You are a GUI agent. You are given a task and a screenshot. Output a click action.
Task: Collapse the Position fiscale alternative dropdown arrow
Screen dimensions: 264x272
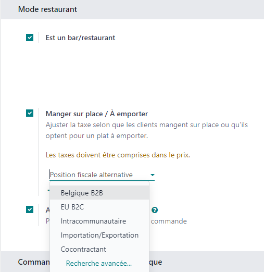153,175
